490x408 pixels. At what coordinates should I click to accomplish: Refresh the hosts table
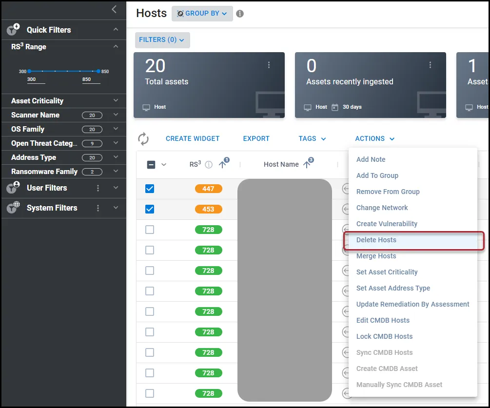(143, 139)
